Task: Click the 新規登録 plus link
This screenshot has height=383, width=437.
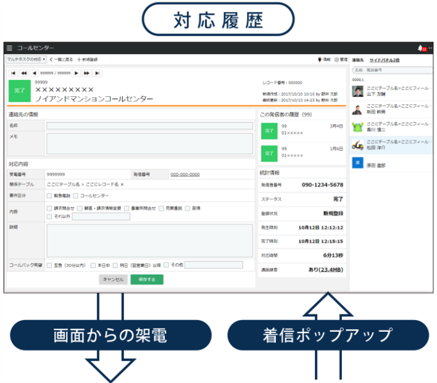Action: click(x=87, y=60)
